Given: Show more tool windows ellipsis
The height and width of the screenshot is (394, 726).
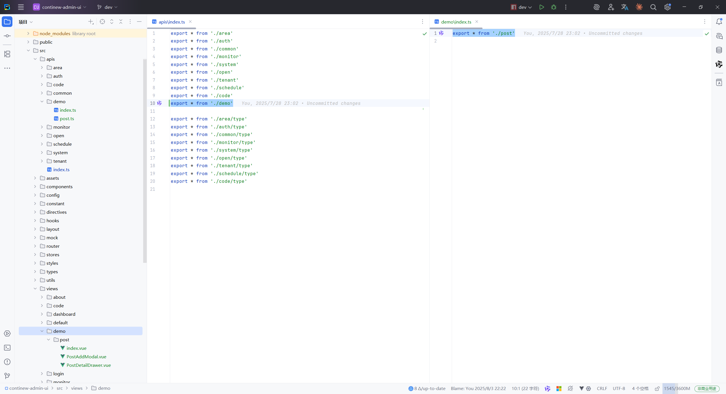Looking at the screenshot, I should tap(7, 68).
